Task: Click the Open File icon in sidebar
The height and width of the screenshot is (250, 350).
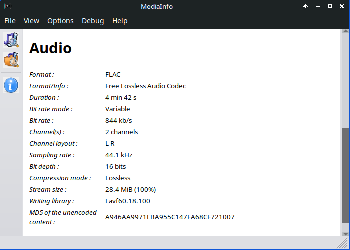Action: pyautogui.click(x=11, y=40)
